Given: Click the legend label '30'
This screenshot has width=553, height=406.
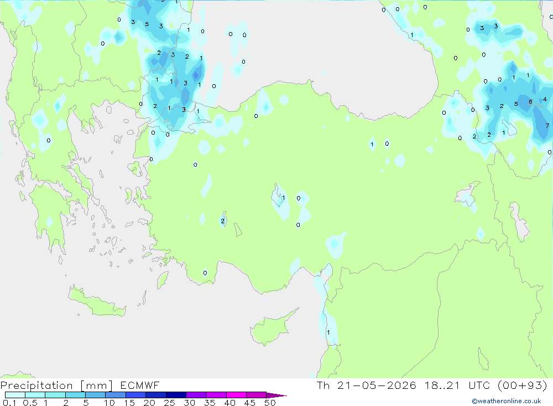Looking at the screenshot, I should (189, 403).
